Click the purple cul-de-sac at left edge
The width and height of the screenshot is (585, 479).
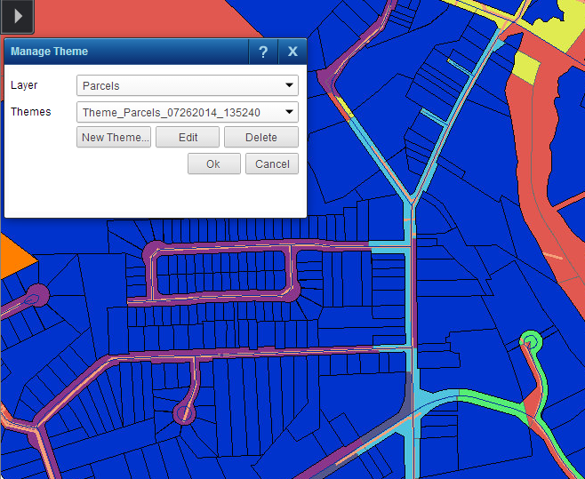pyautogui.click(x=37, y=294)
